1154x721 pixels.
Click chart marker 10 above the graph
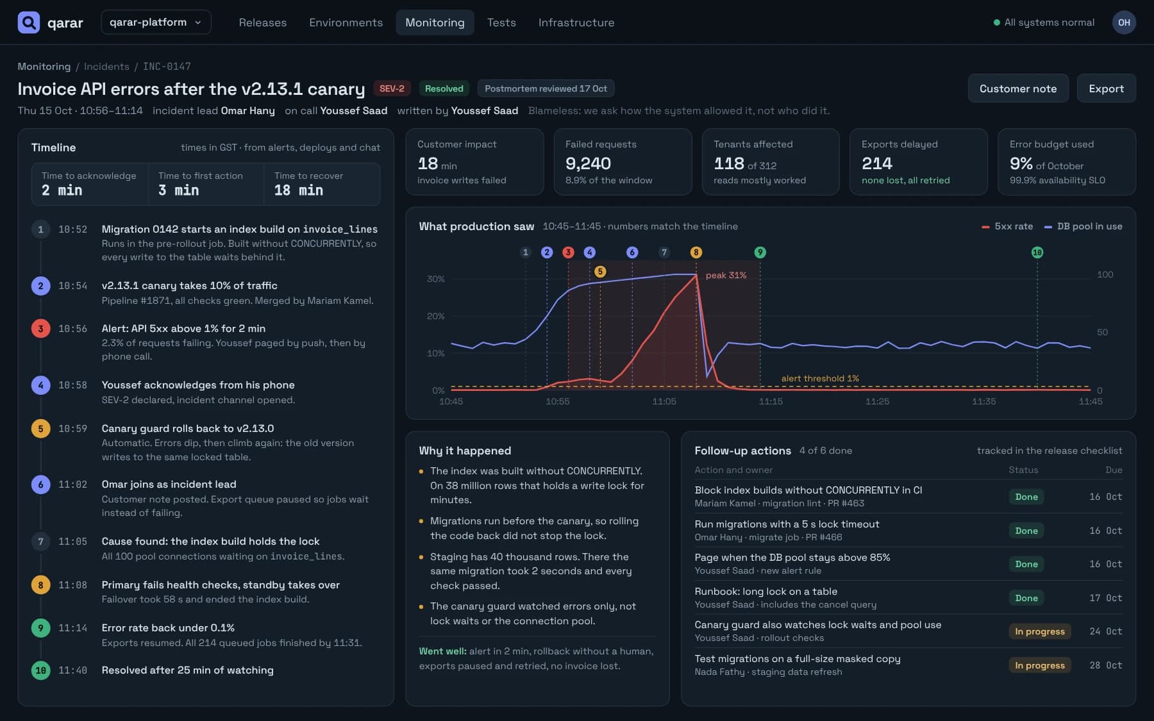(x=1037, y=253)
